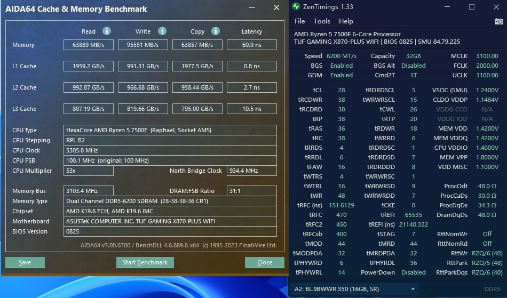Click L1 Cache Read 1959.2 GB/s field
Viewport: 507px width, 298px height.
[x=88, y=66]
